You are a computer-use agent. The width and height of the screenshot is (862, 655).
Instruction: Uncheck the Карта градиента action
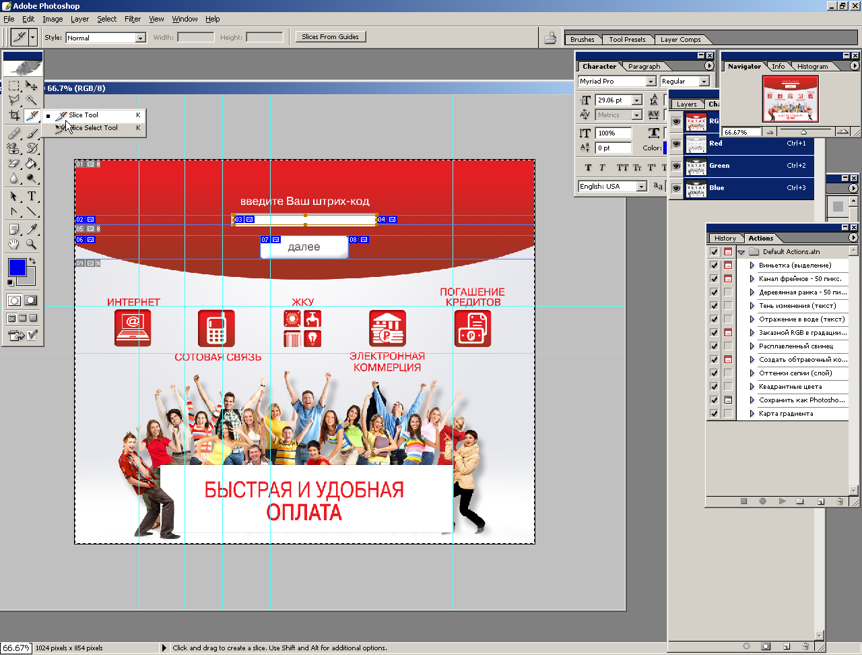point(714,414)
